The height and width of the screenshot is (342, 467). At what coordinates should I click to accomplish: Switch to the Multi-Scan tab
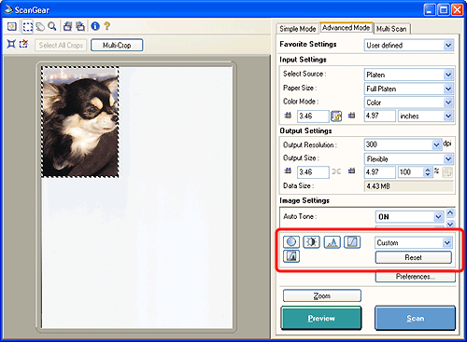click(x=391, y=29)
